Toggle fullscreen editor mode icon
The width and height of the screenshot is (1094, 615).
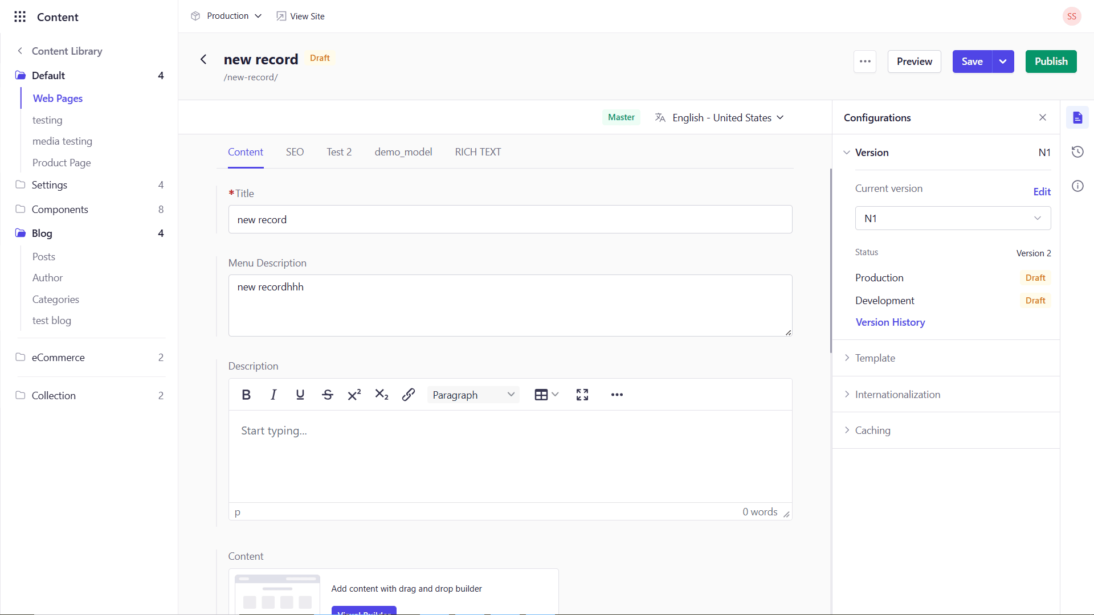pyautogui.click(x=582, y=395)
